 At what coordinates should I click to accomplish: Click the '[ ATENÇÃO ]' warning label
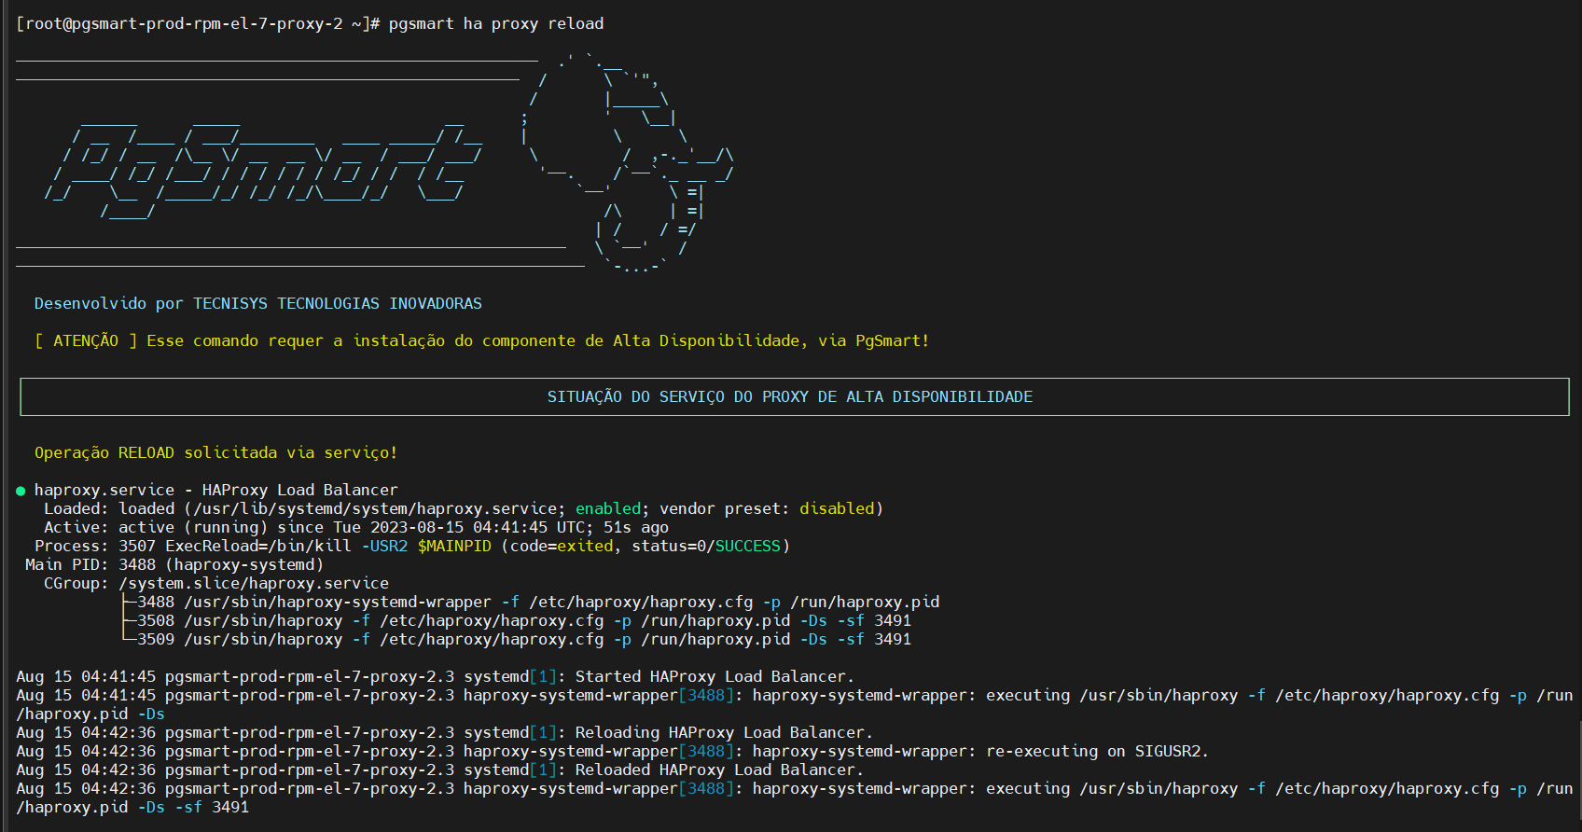[86, 340]
